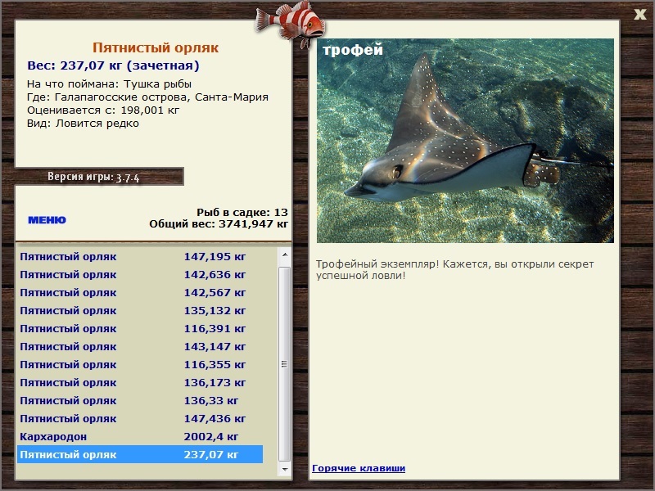This screenshot has width=655, height=491.
Task: Select the Пятнистый орляк 142,636 кг entry
Action: pyautogui.click(x=140, y=275)
